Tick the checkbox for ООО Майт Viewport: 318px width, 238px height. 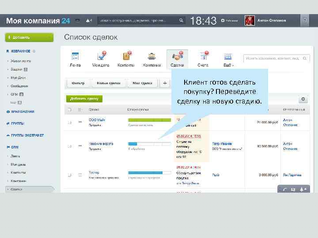69,122
